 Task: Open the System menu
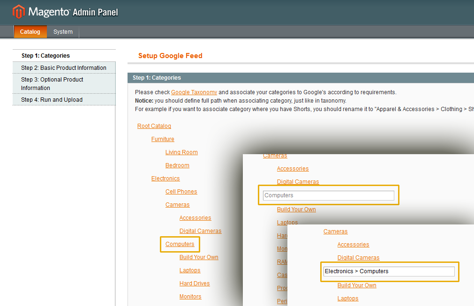[x=63, y=32]
